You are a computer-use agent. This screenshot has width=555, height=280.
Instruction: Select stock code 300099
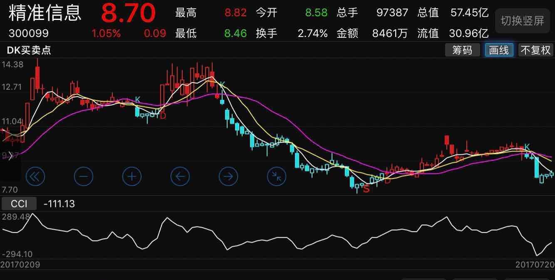tap(29, 33)
